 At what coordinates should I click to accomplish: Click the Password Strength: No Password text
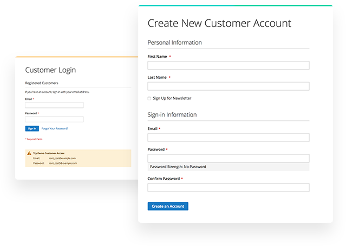(x=178, y=167)
